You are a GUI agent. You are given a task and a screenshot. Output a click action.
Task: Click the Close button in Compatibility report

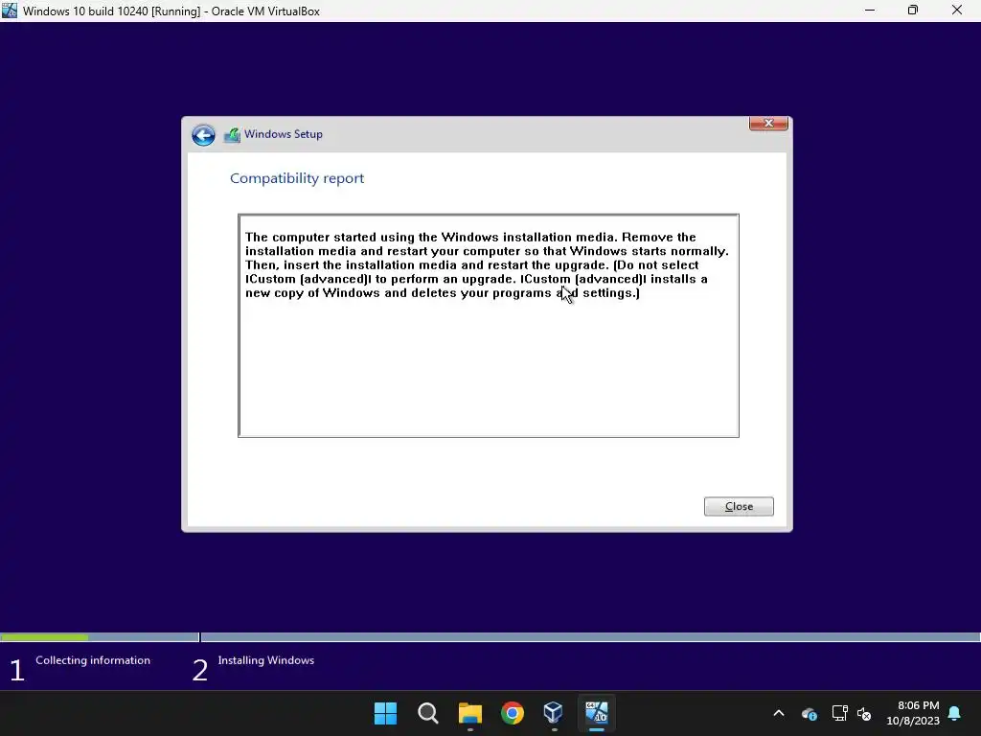tap(739, 506)
